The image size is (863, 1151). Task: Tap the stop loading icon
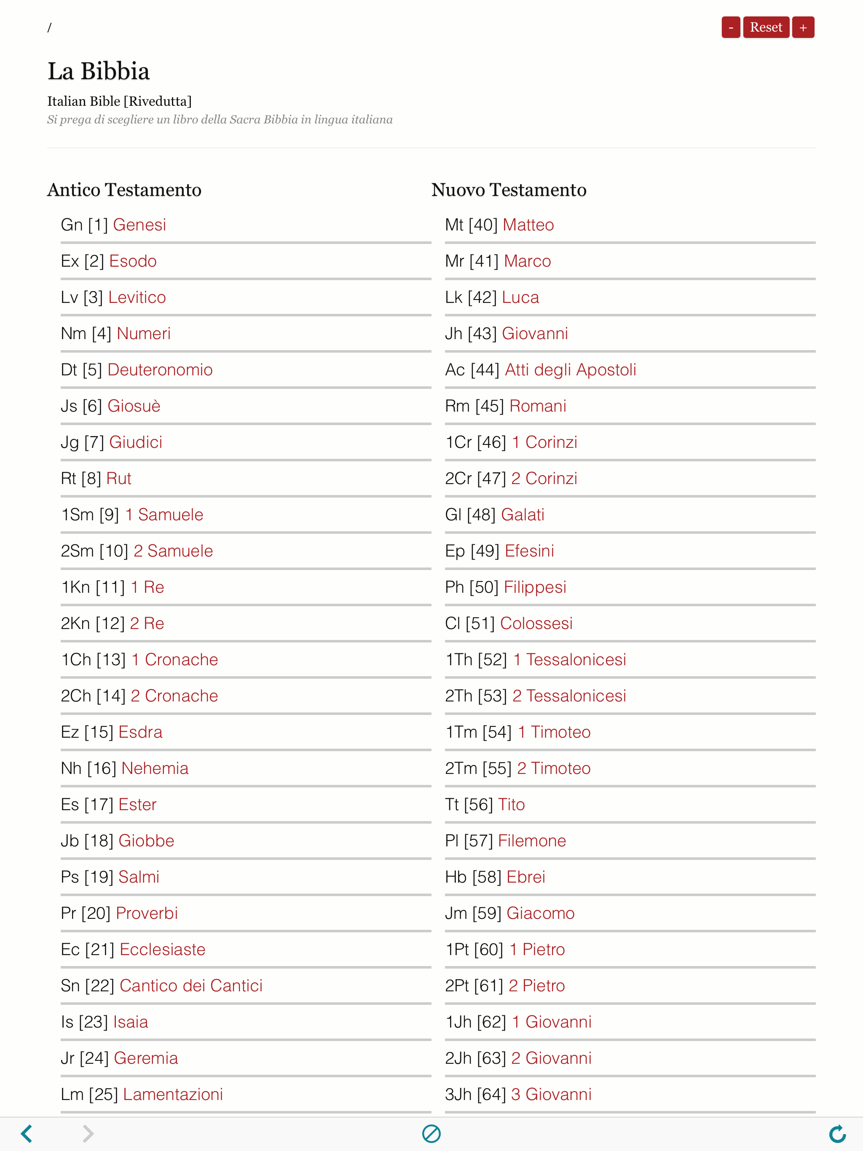pos(431,1133)
